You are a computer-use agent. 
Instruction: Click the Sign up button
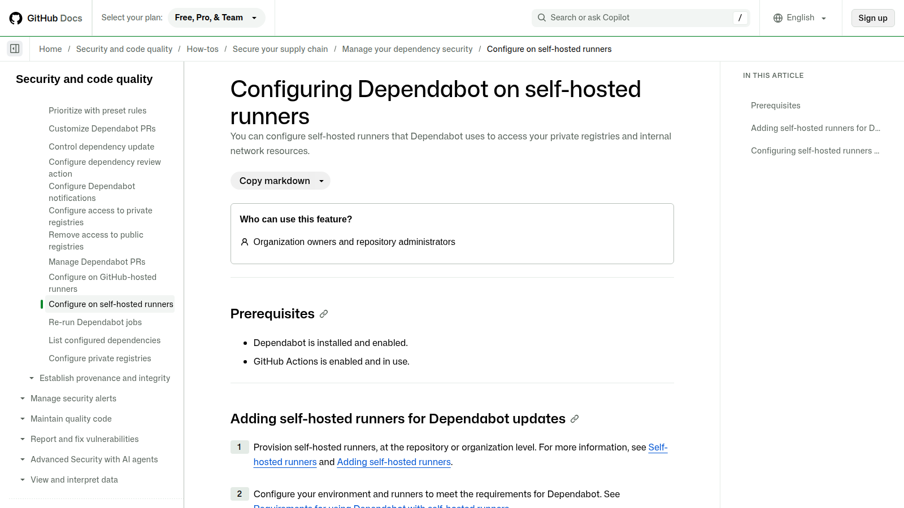pos(873,18)
